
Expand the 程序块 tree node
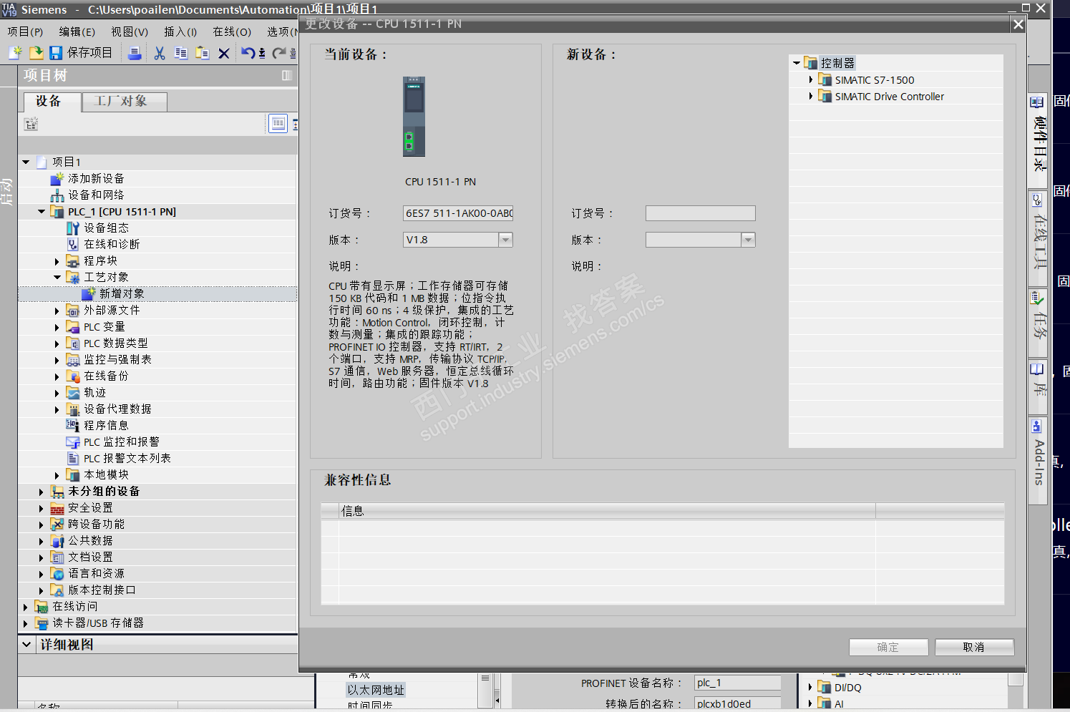[57, 261]
